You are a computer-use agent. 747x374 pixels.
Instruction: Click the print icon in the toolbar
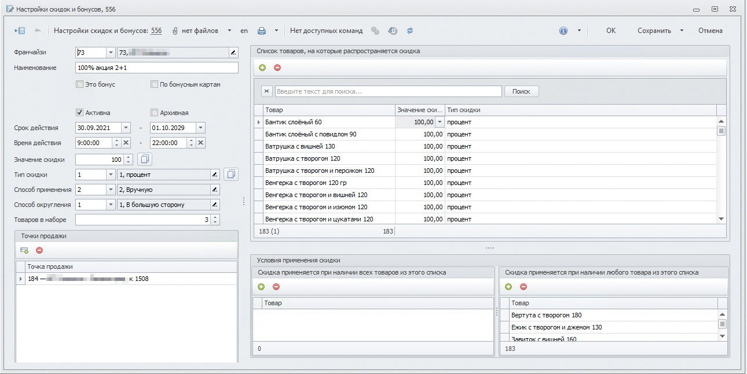[x=262, y=31]
